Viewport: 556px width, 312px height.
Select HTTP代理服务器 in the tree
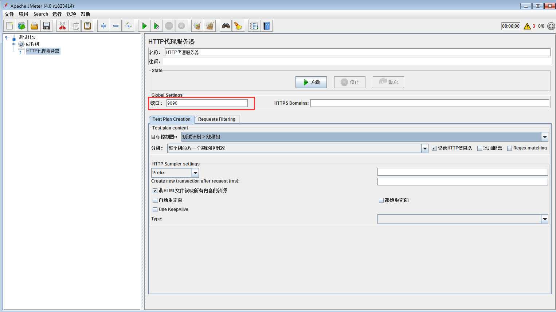(x=43, y=51)
